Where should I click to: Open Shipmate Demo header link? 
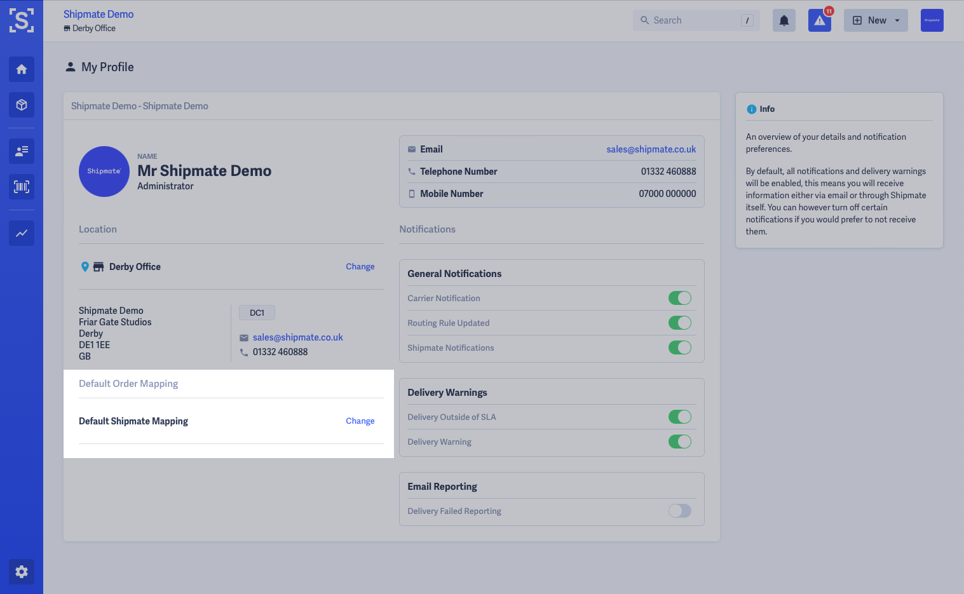click(98, 14)
